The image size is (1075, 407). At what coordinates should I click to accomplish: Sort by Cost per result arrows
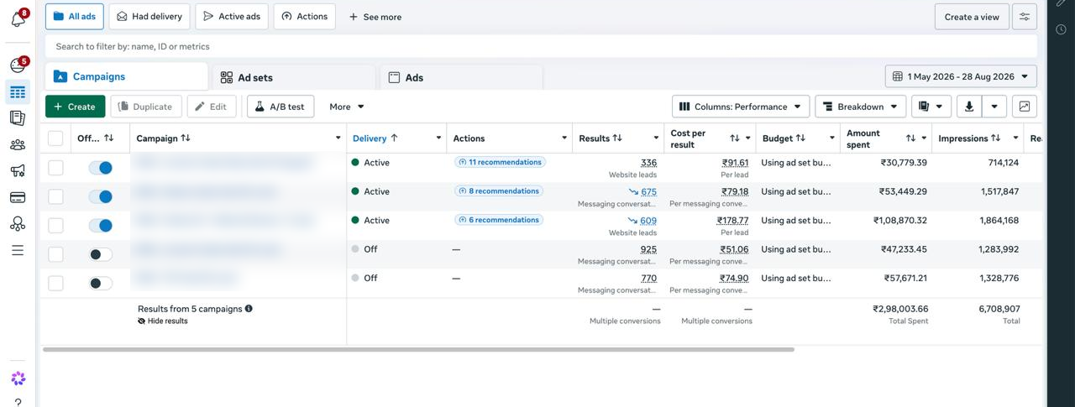pyautogui.click(x=735, y=138)
